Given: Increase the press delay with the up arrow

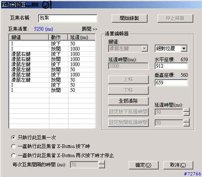Looking at the screenshot, I should [x=186, y=110].
